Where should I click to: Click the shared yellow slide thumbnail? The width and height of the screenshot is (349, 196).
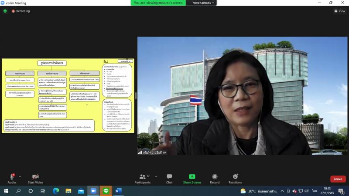coord(68,96)
